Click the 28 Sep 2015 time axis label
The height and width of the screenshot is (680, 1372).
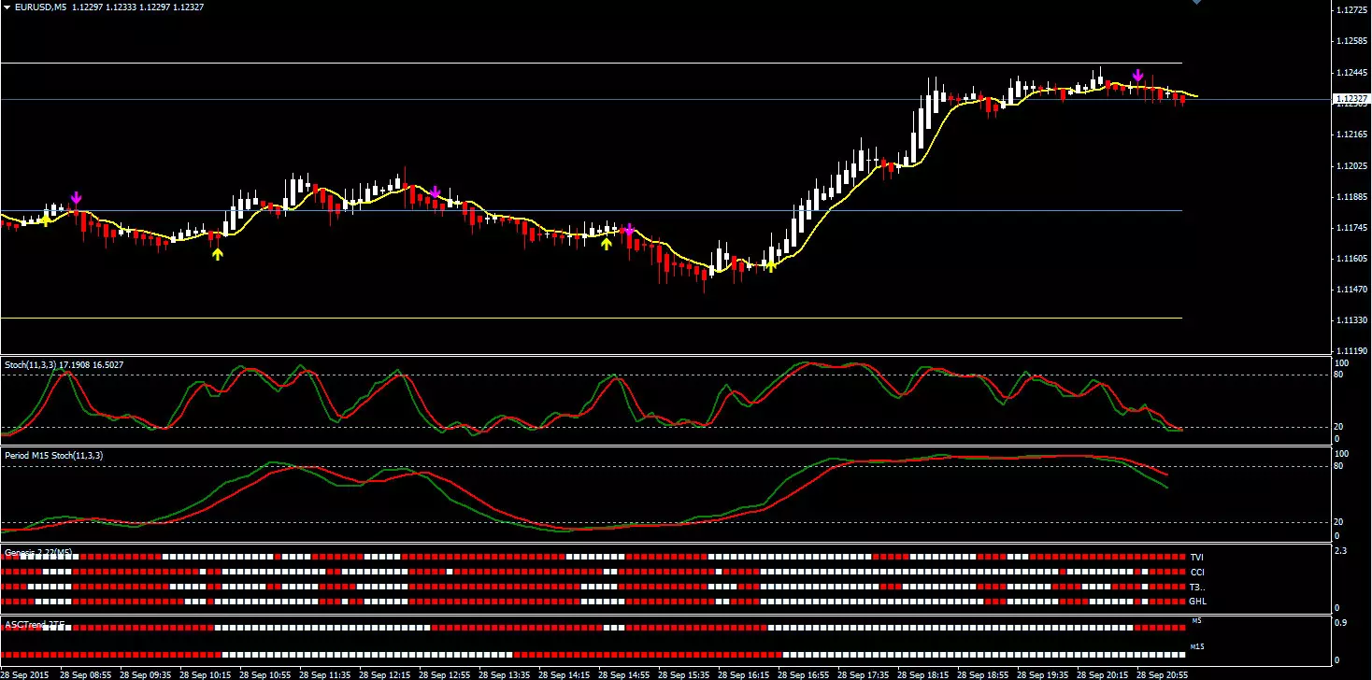(x=25, y=673)
